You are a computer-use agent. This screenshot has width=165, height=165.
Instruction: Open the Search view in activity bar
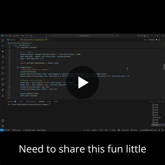[x=3, y=46]
